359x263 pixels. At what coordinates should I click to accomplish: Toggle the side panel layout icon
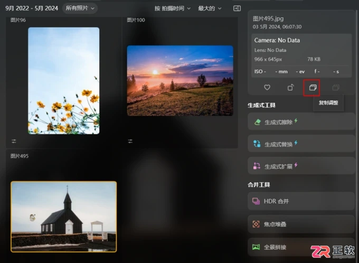(237, 8)
